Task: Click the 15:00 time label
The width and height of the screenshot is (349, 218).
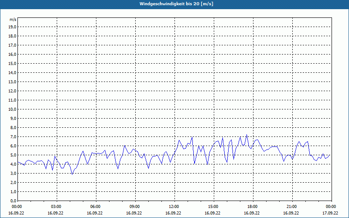Action: click(x=214, y=207)
